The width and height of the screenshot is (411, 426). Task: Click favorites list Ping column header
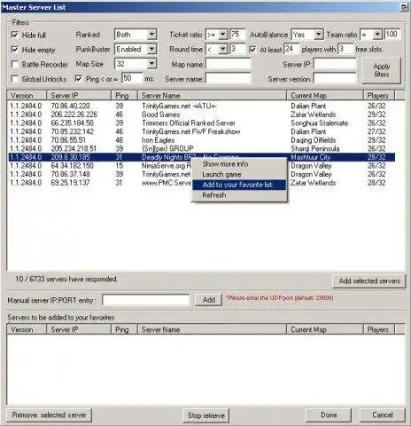[x=124, y=329]
